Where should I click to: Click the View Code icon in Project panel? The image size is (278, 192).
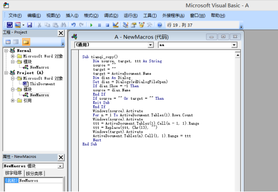coord(8,42)
